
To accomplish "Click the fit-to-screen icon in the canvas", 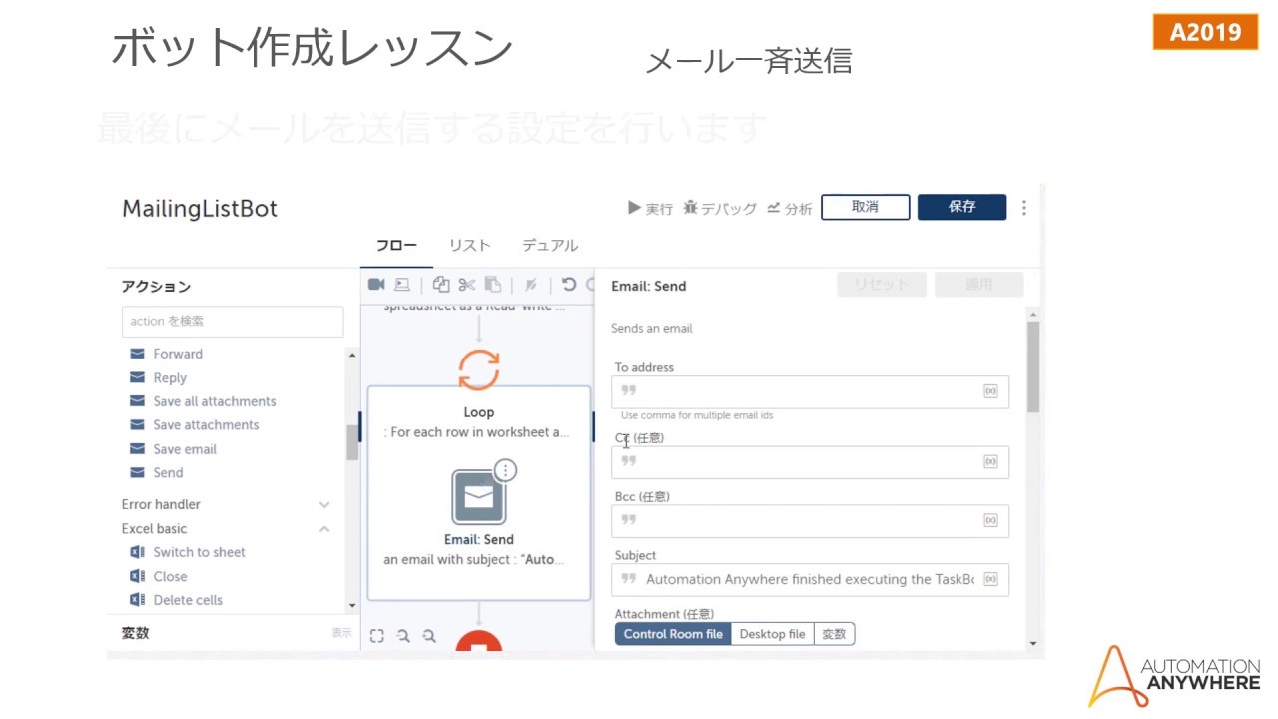I will coord(377,635).
